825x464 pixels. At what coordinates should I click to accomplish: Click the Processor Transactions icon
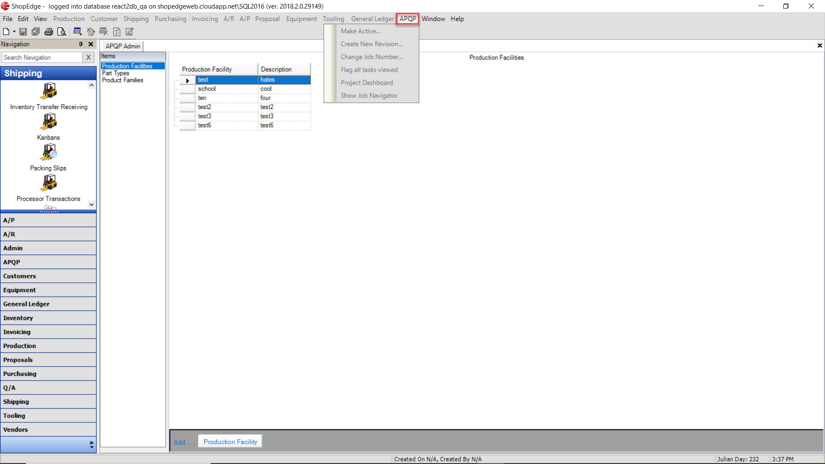[48, 181]
